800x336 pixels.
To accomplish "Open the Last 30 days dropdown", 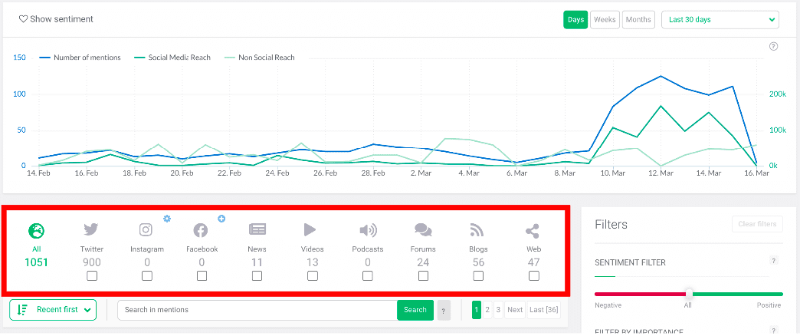I will click(x=720, y=20).
